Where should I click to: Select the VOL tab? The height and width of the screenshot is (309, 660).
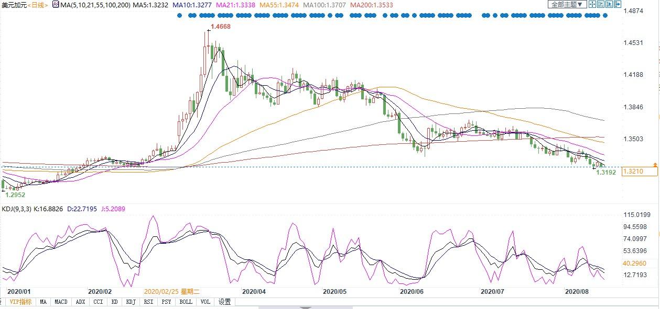(205, 302)
